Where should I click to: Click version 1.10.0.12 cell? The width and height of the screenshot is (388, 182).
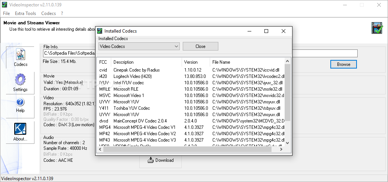193,70
